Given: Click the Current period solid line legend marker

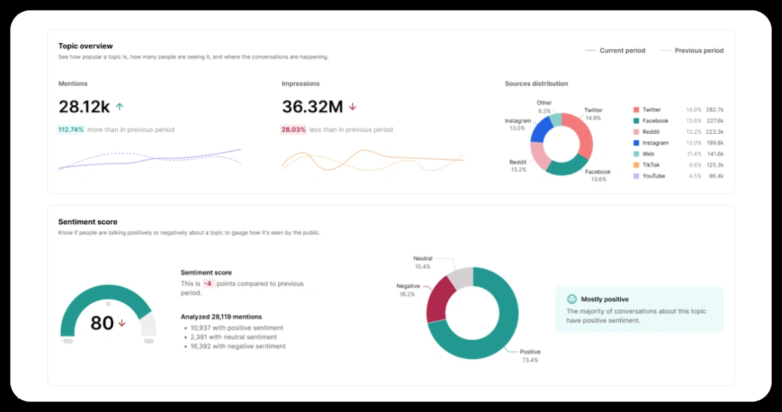Looking at the screenshot, I should tap(590, 51).
